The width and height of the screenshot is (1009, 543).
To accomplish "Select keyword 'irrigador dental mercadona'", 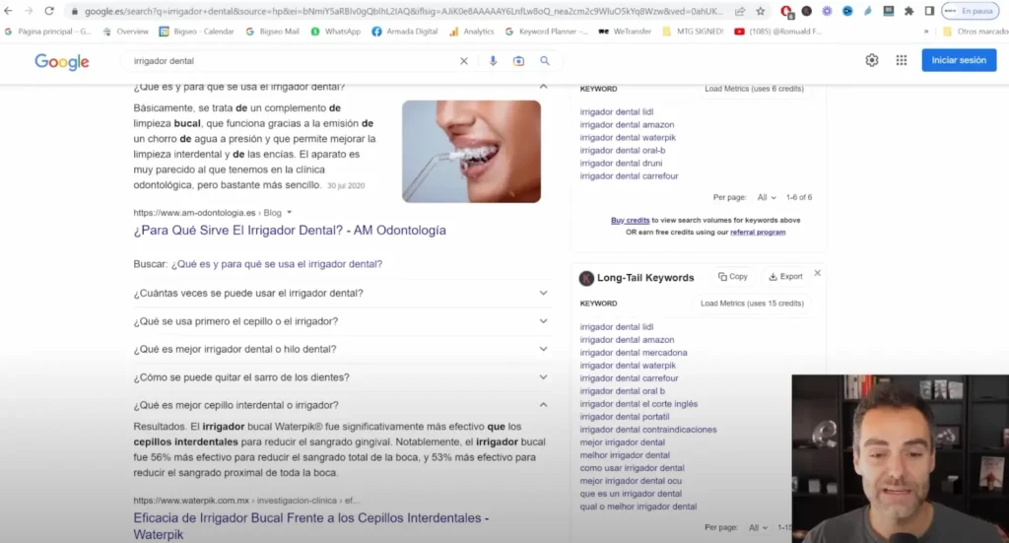I will point(634,353).
